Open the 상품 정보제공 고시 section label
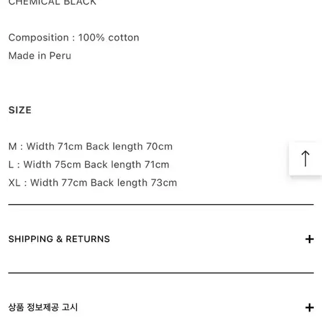 pyautogui.click(x=43, y=307)
